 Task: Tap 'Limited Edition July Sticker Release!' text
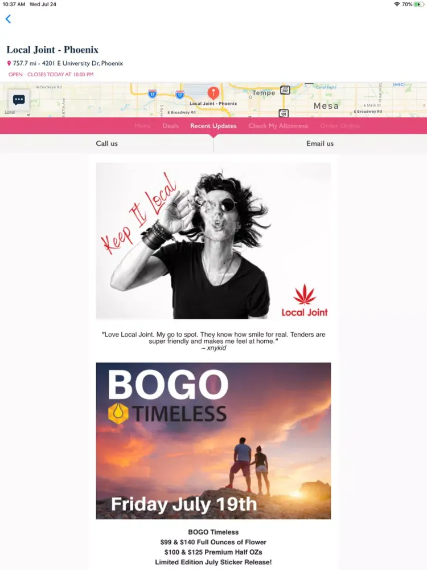click(x=213, y=562)
